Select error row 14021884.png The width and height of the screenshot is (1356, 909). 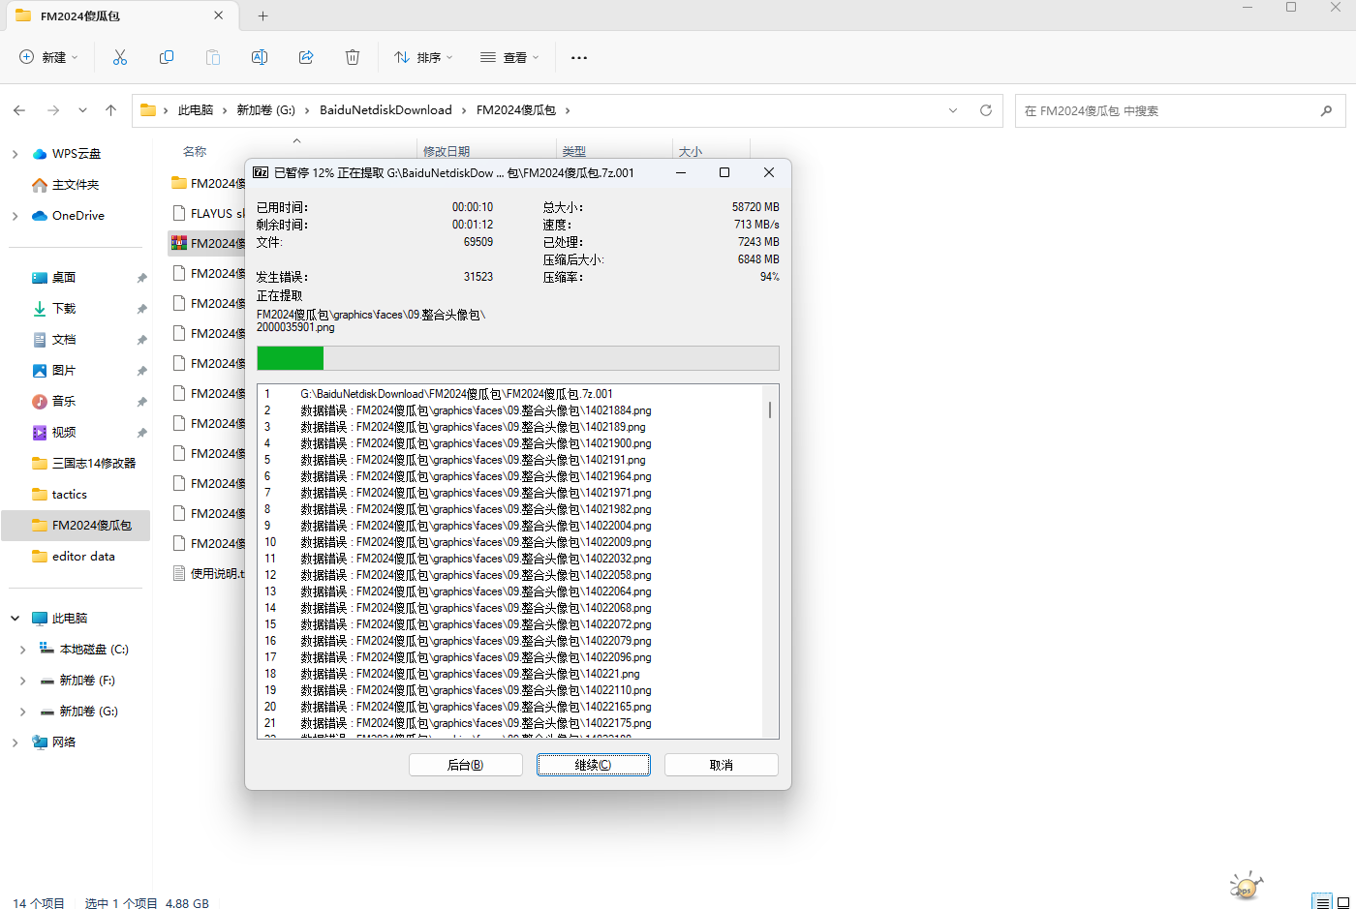[510, 410]
